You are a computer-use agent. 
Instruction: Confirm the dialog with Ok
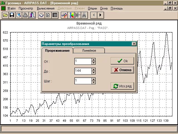pos(122,61)
